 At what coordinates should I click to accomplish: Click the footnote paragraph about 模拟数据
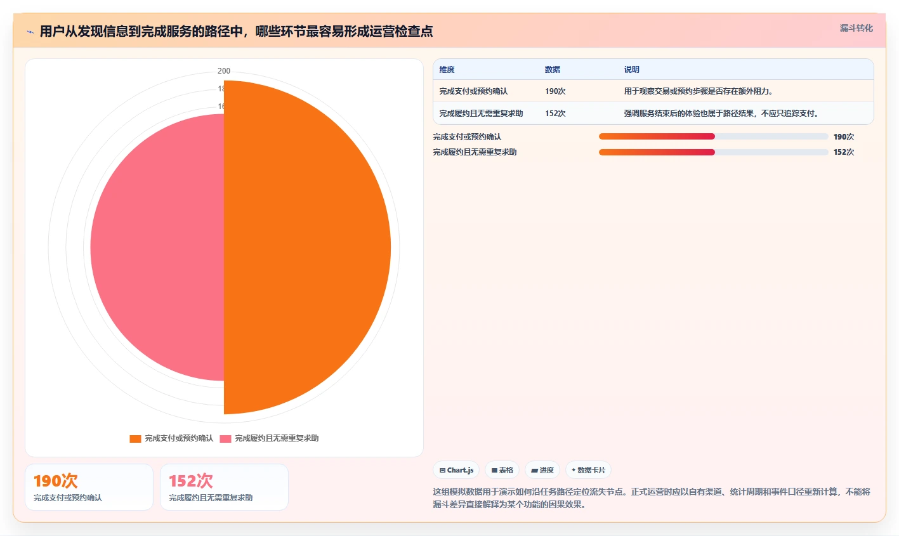tap(652, 498)
